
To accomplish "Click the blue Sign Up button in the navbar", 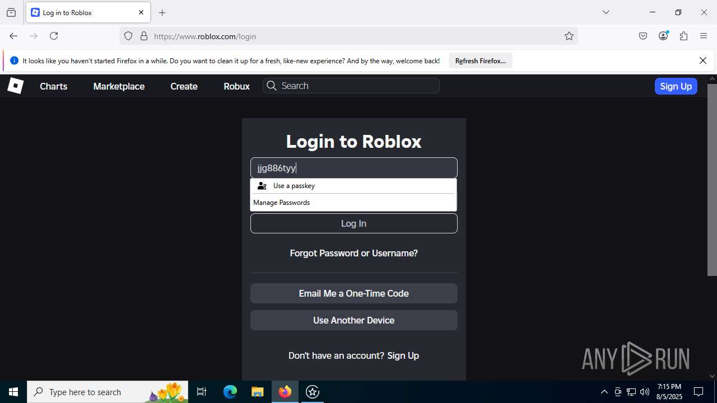I will click(676, 86).
